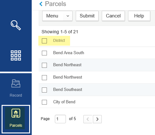Open the Help button
Image resolution: width=155 pixels, height=135 pixels.
pyautogui.click(x=139, y=16)
